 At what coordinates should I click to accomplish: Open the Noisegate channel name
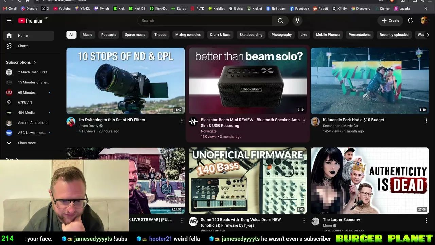[x=209, y=131]
